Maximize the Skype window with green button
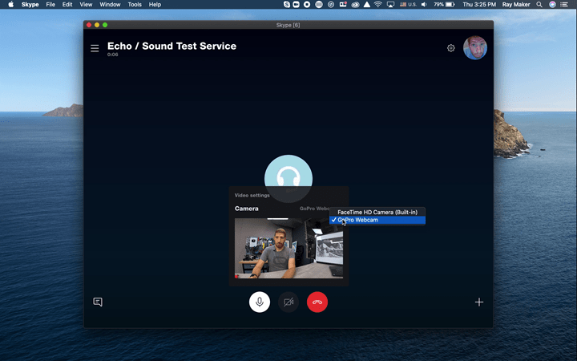The height and width of the screenshot is (361, 577). [105, 25]
